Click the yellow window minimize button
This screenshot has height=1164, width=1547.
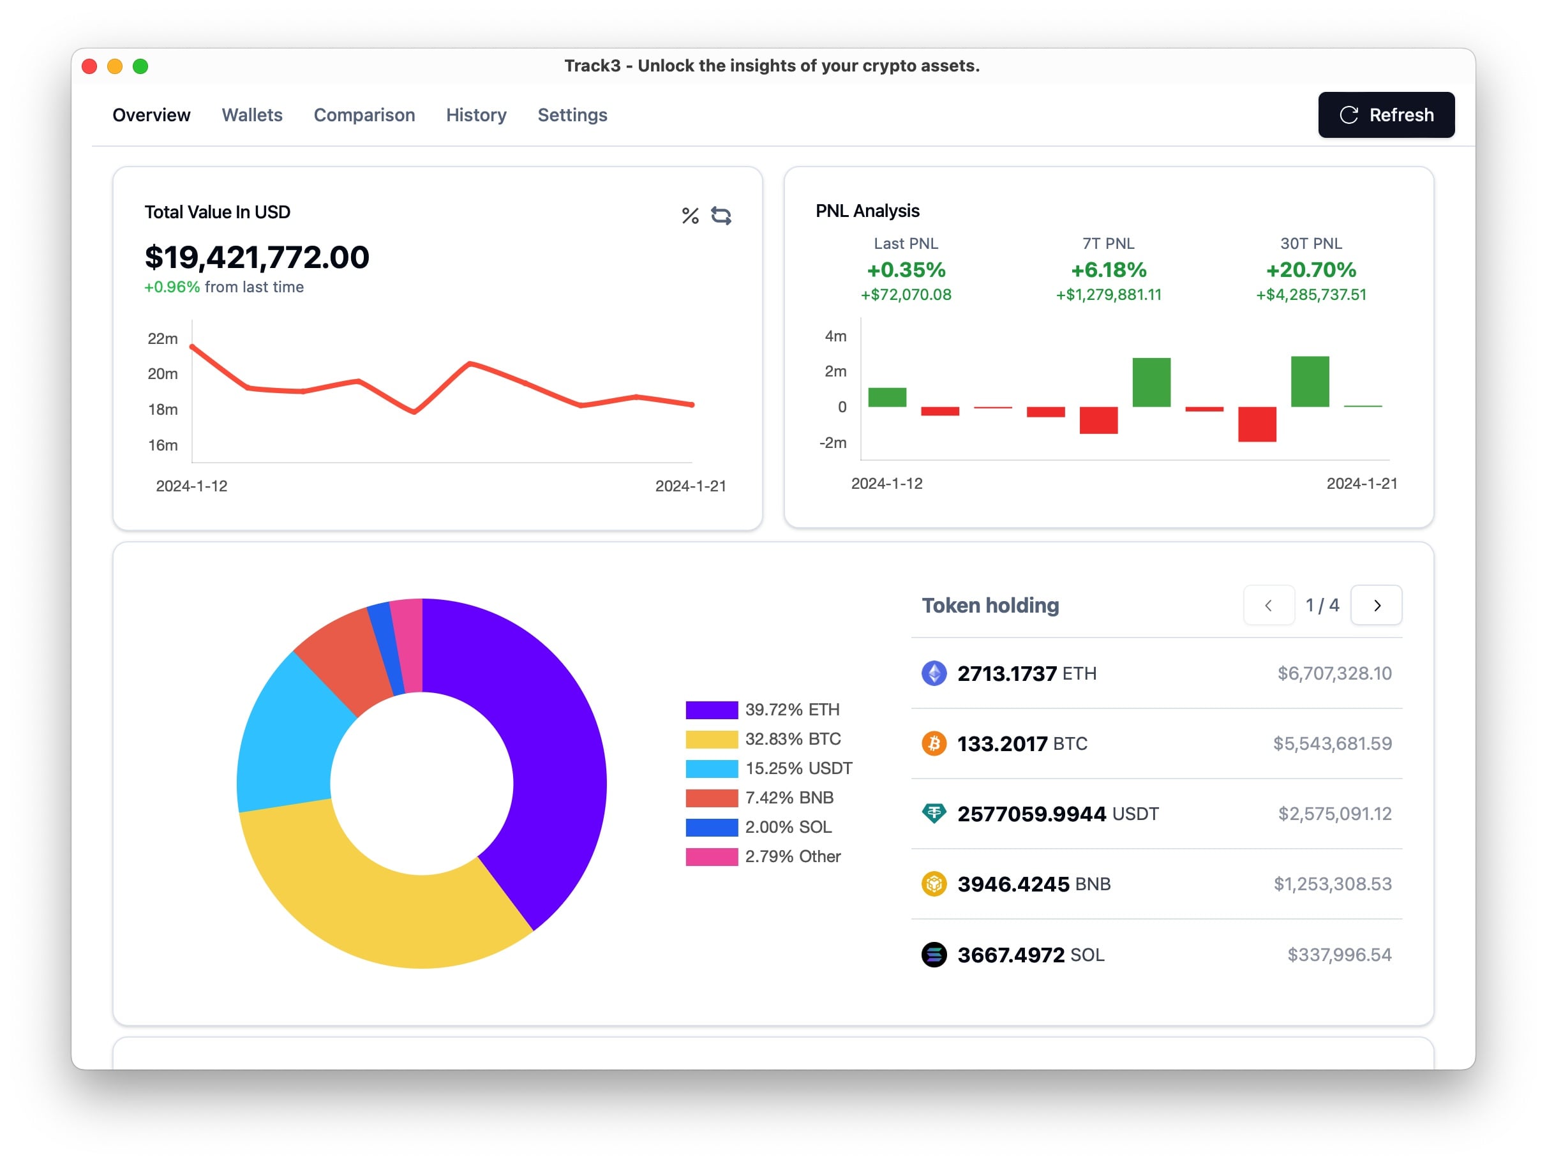(115, 66)
